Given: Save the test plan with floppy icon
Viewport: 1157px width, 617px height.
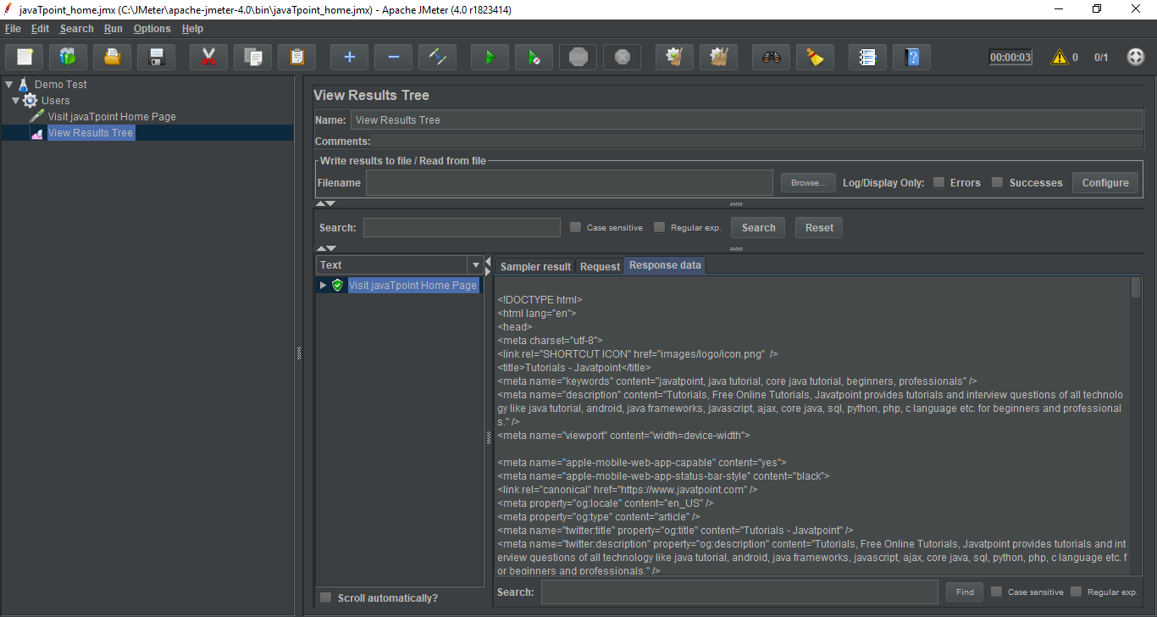Looking at the screenshot, I should 157,57.
